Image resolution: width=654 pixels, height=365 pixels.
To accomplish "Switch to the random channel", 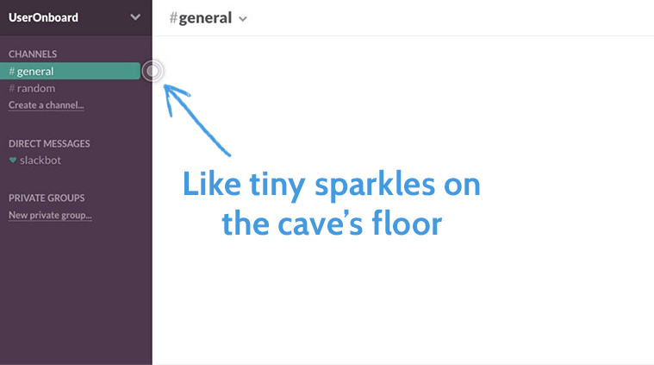I will 36,88.
